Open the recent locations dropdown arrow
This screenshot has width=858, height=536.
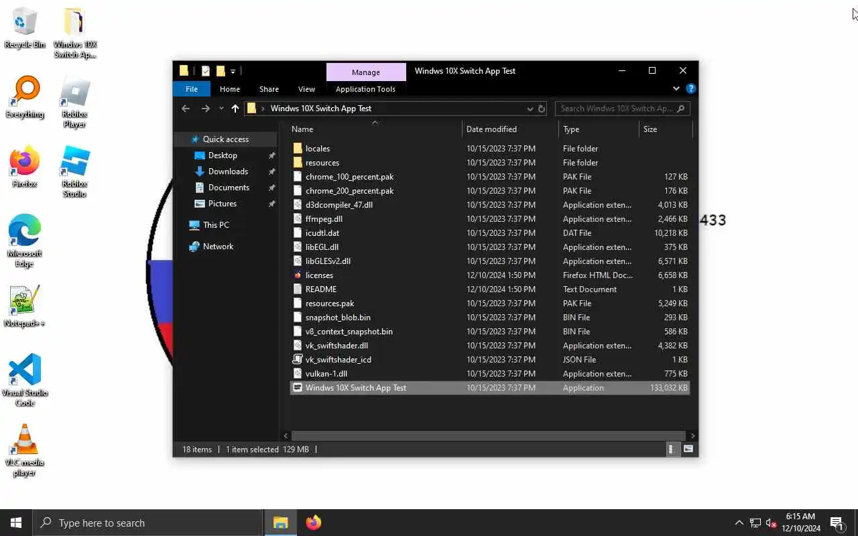tap(221, 109)
